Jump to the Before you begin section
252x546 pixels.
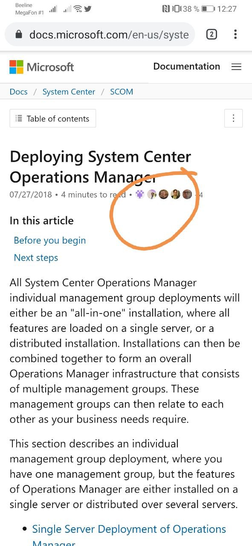coord(50,241)
